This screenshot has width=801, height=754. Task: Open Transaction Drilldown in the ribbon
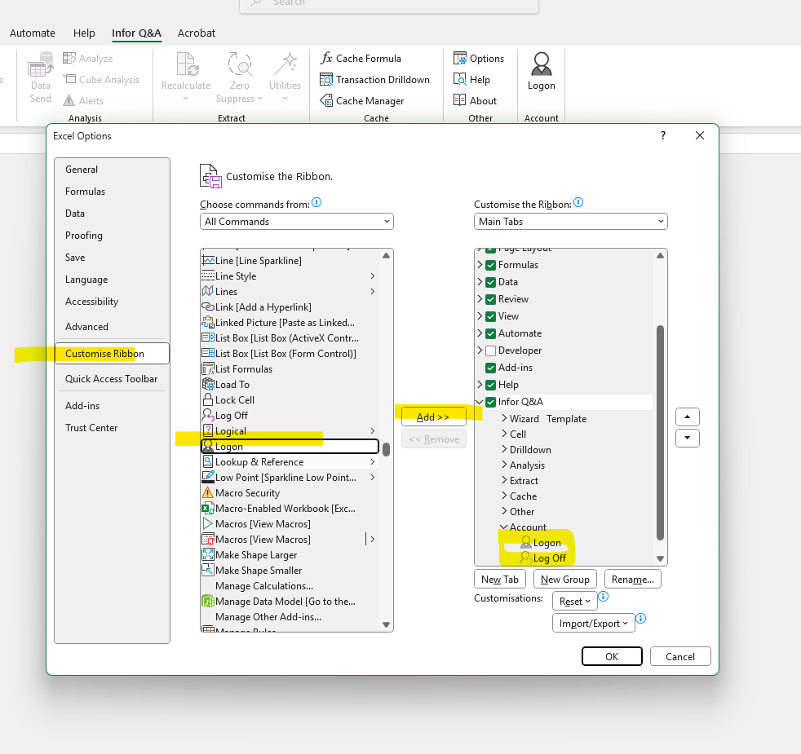[375, 80]
